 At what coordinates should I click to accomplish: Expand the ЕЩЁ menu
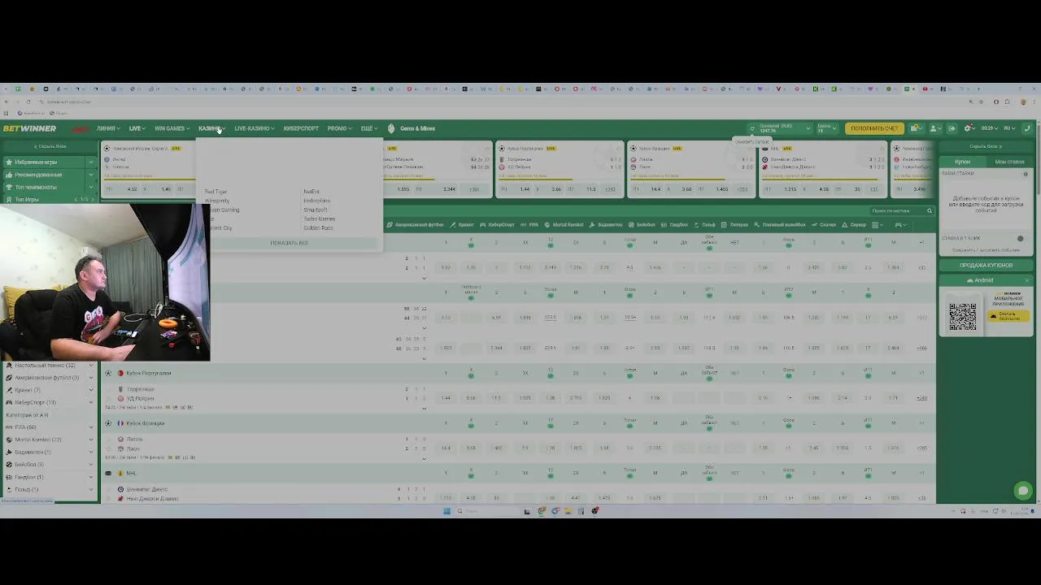coord(368,128)
